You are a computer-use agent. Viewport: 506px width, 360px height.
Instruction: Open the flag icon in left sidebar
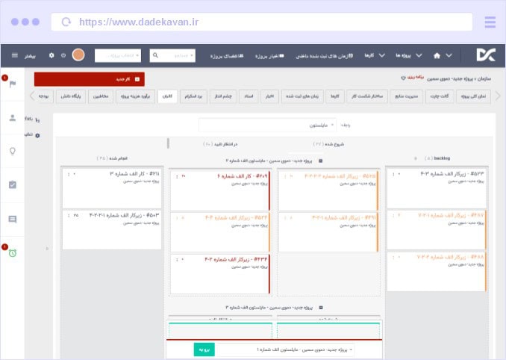(x=12, y=83)
